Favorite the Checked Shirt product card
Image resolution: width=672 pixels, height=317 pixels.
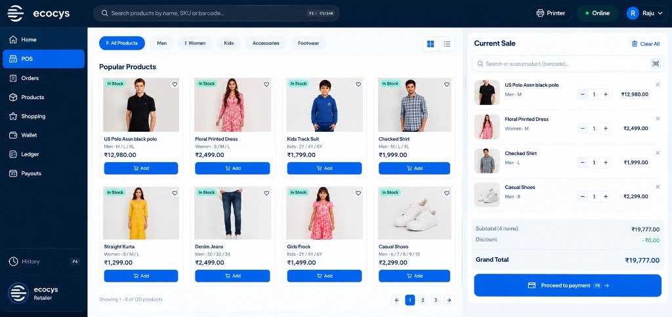pos(446,85)
